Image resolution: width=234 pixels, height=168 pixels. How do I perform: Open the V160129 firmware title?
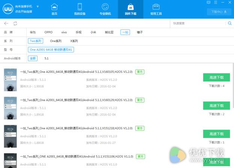[76, 100]
